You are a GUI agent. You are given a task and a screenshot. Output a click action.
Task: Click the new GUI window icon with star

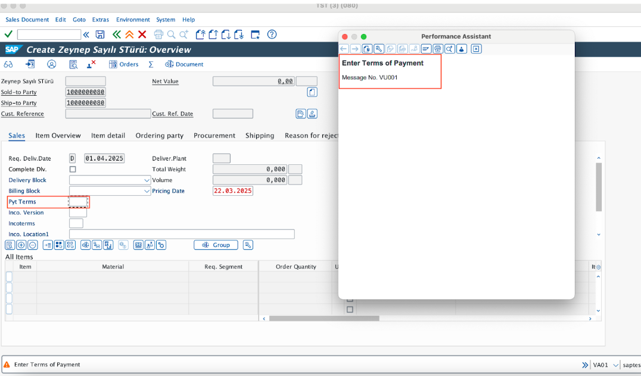256,35
